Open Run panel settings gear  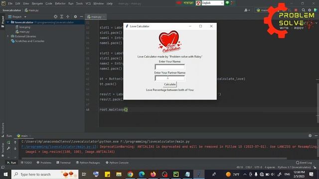[x=310, y=136]
